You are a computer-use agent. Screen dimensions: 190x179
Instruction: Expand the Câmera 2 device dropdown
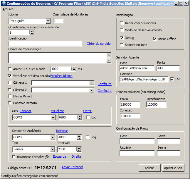pyautogui.click(x=92, y=90)
